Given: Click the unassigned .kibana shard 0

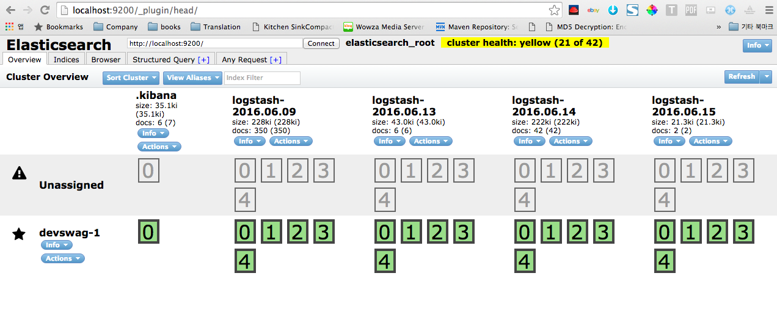Looking at the screenshot, I should pos(148,170).
